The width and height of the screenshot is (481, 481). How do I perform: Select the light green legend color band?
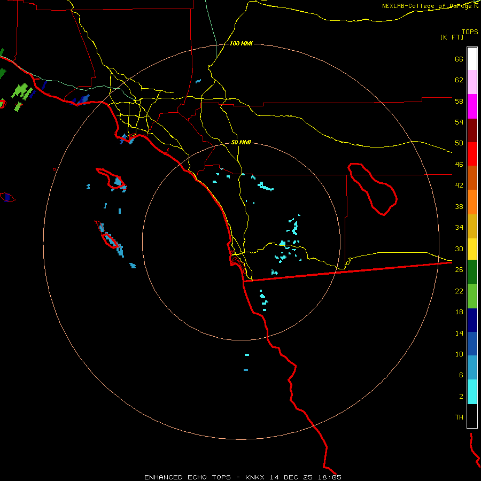point(472,296)
